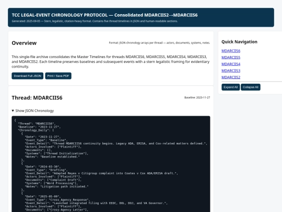Click the Expand All button

coord(231,87)
